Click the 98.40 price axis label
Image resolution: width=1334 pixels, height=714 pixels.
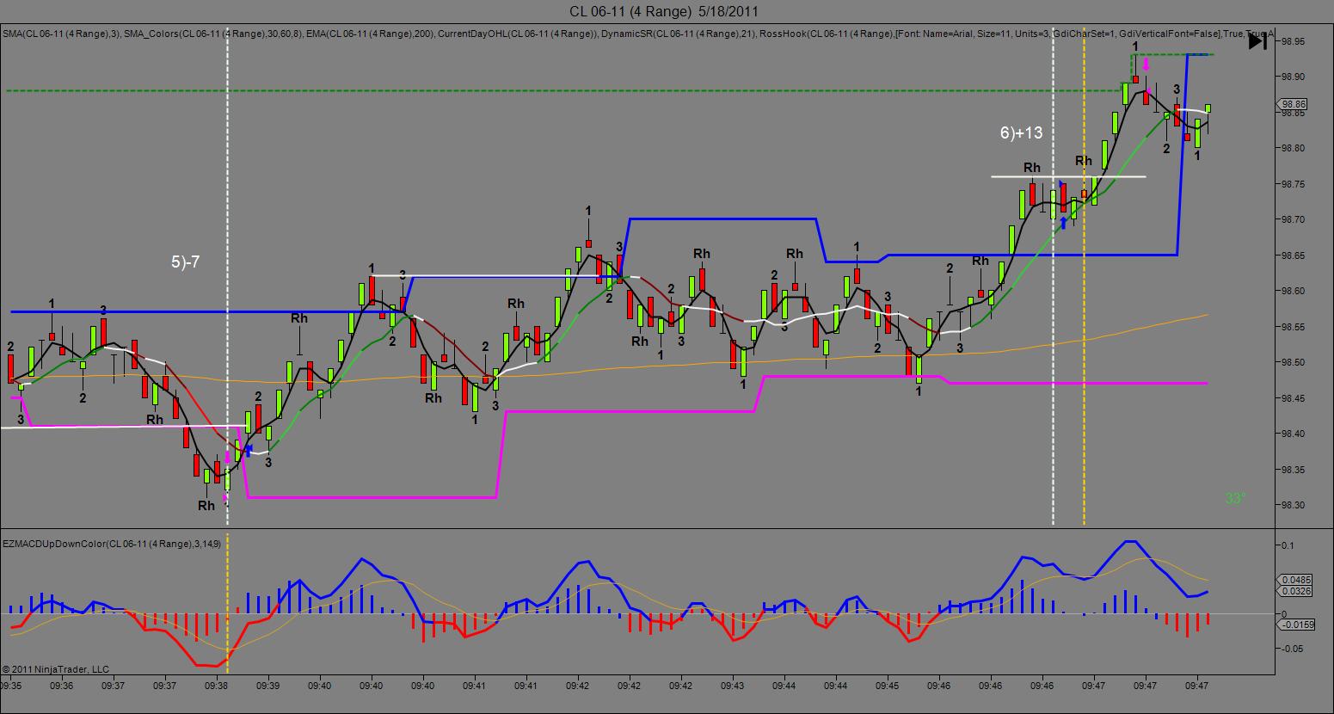point(1294,434)
